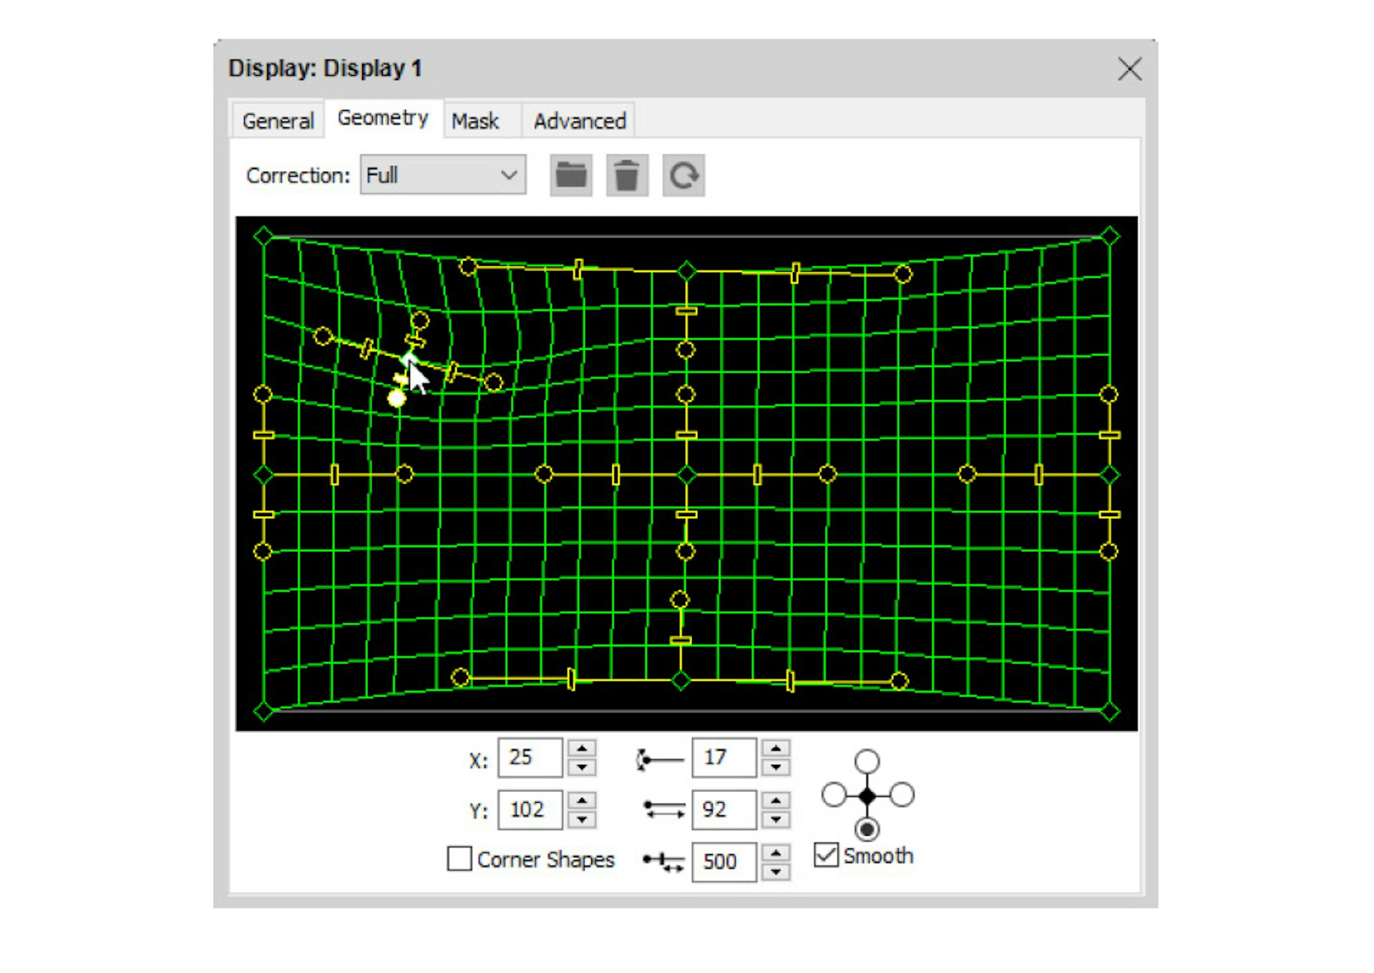Click the field showing 500
Image resolution: width=1374 pixels, height=973 pixels.
(x=724, y=861)
